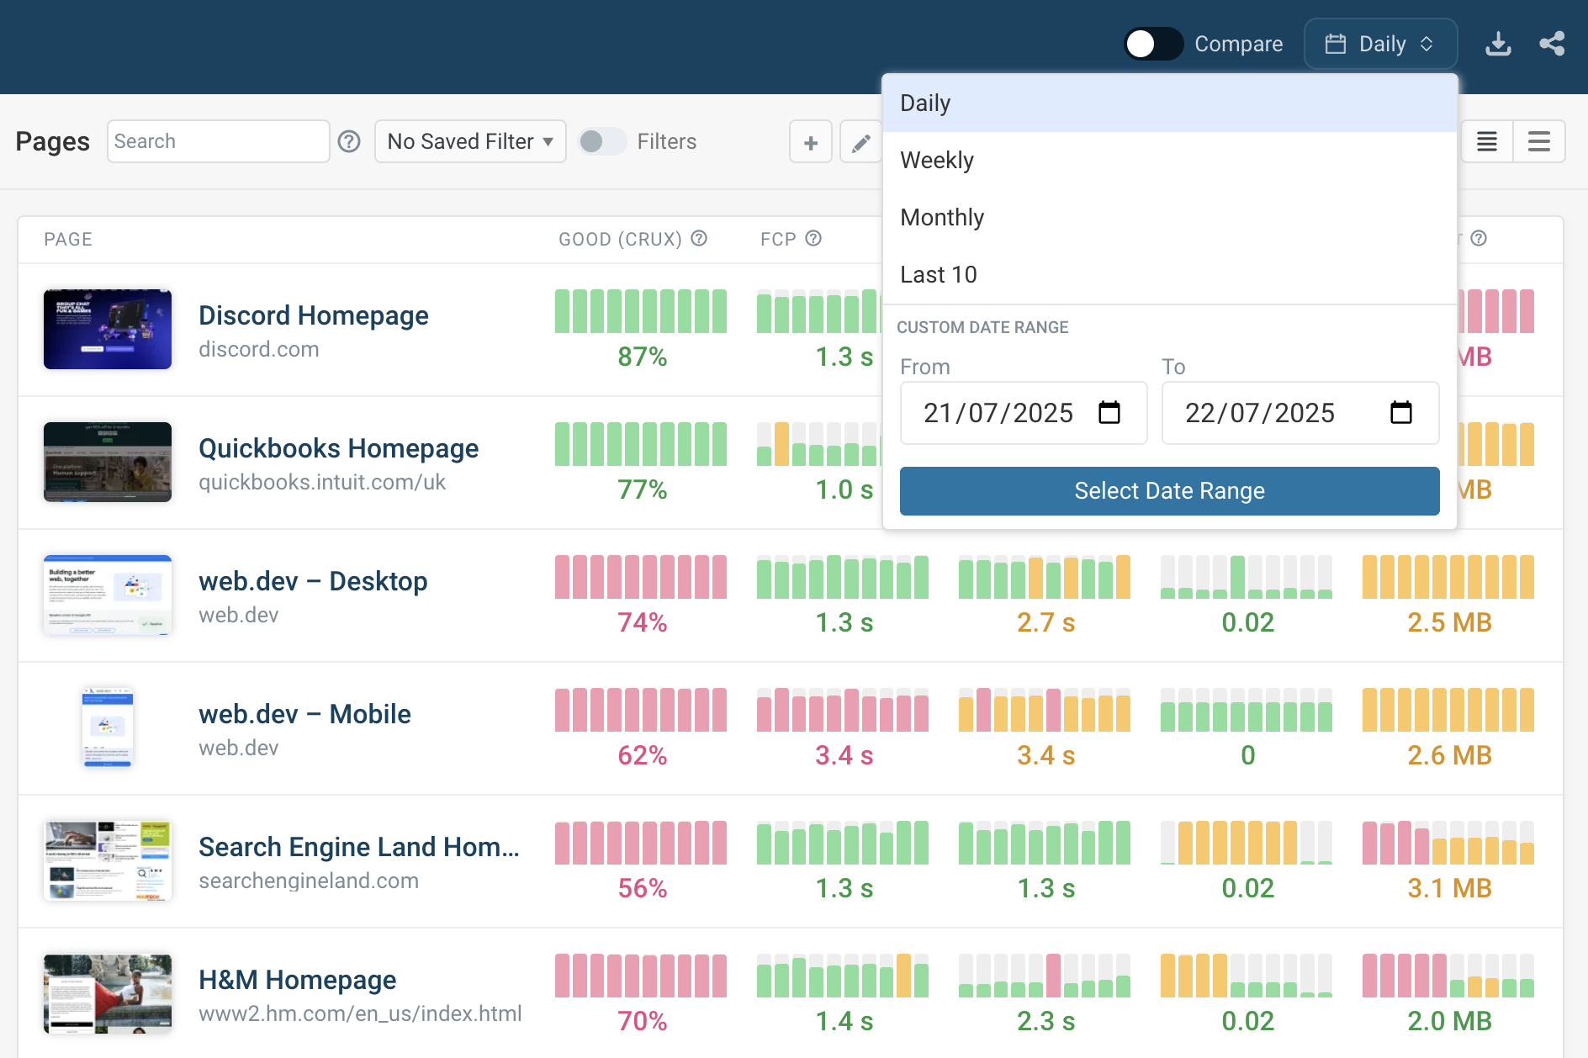Open the Daily date range dropdown
1588x1058 pixels.
[1380, 44]
